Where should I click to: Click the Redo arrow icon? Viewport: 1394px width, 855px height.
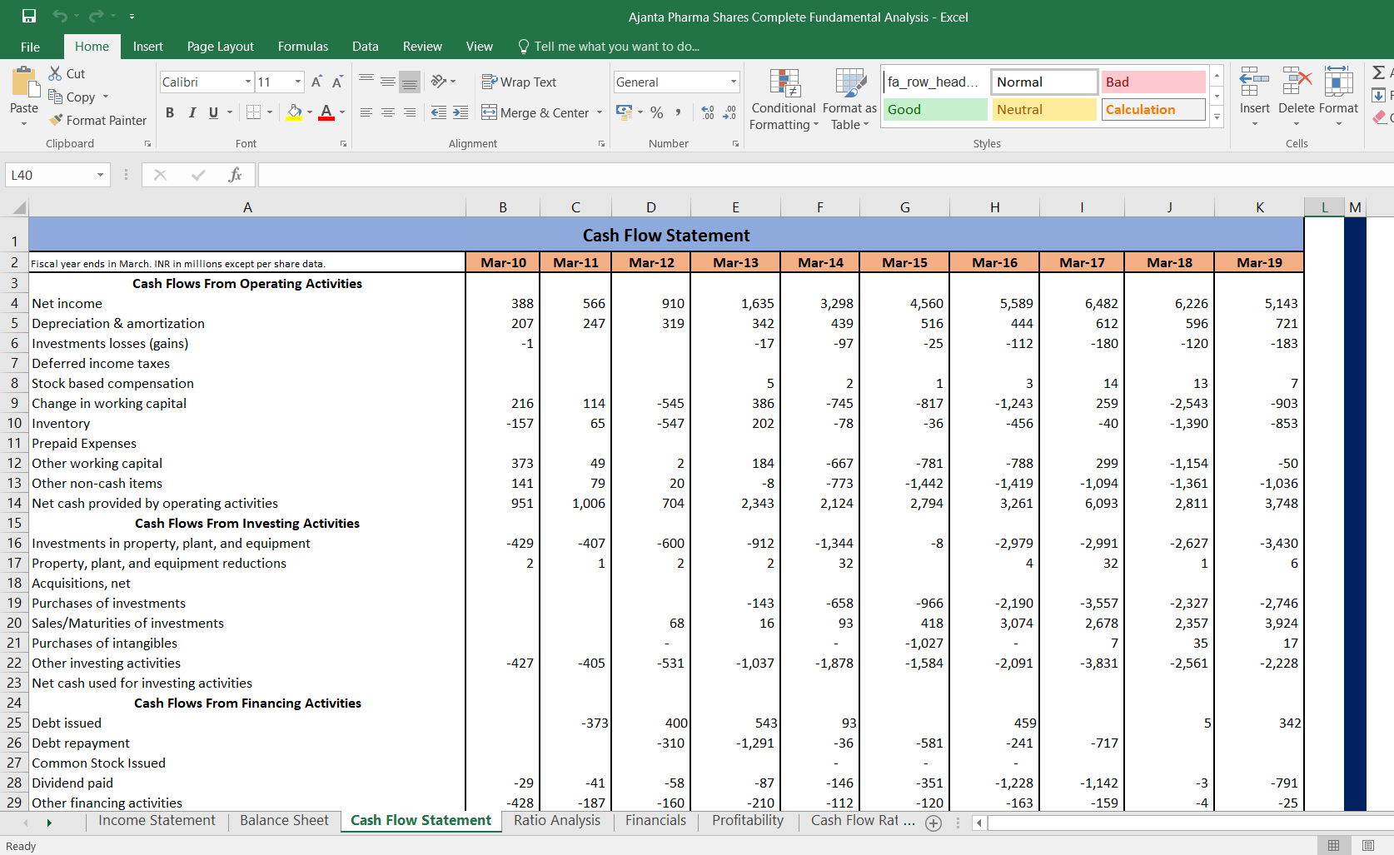97,16
